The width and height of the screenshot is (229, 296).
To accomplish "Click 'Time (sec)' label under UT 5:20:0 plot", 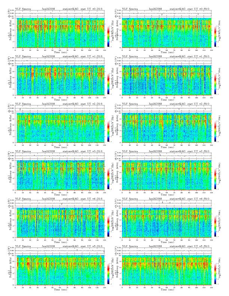I will point(61,289).
